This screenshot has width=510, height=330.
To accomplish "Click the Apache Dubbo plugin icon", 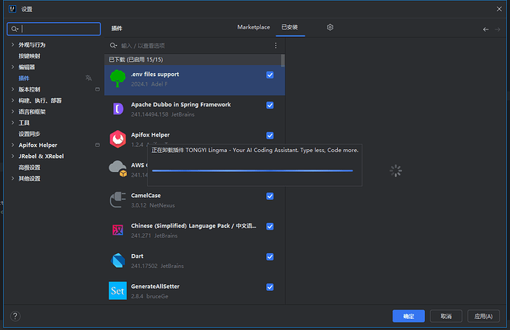I will tap(118, 109).
